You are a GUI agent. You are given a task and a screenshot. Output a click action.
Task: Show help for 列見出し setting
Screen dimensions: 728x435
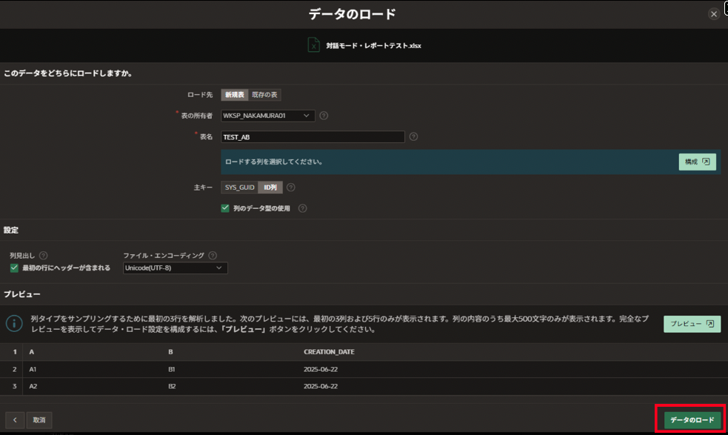pyautogui.click(x=43, y=256)
